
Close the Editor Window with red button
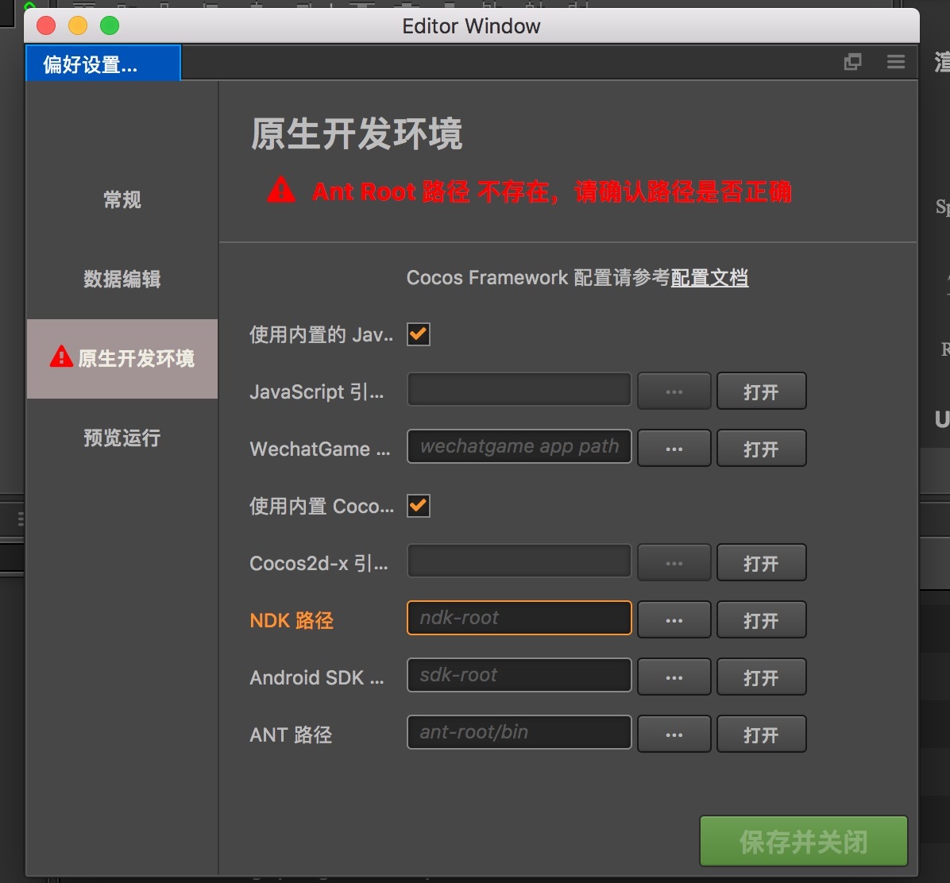46,25
